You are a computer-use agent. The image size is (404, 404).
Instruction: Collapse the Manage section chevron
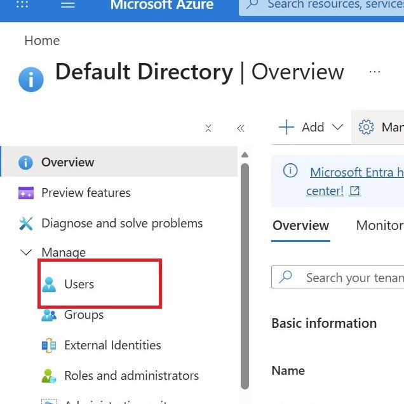click(26, 253)
